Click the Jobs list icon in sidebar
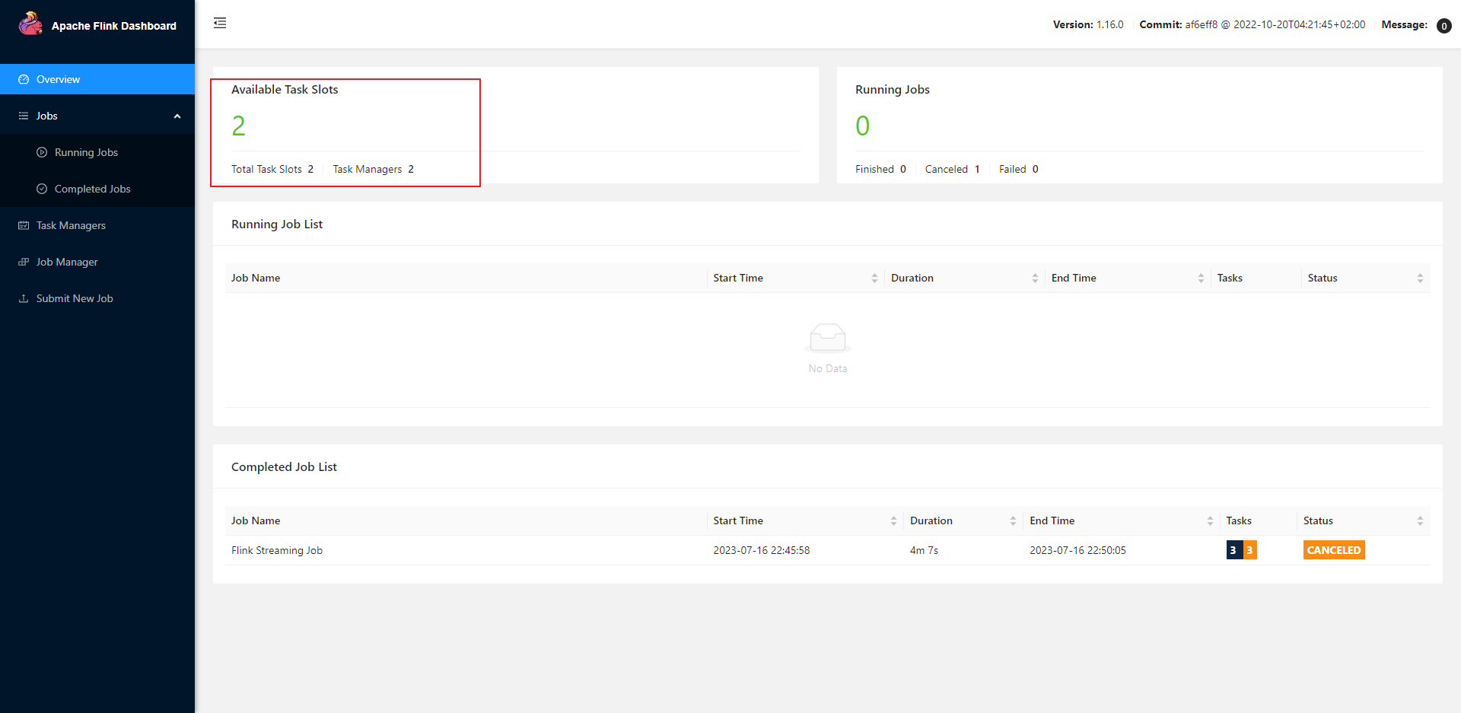This screenshot has width=1461, height=713. [x=24, y=116]
